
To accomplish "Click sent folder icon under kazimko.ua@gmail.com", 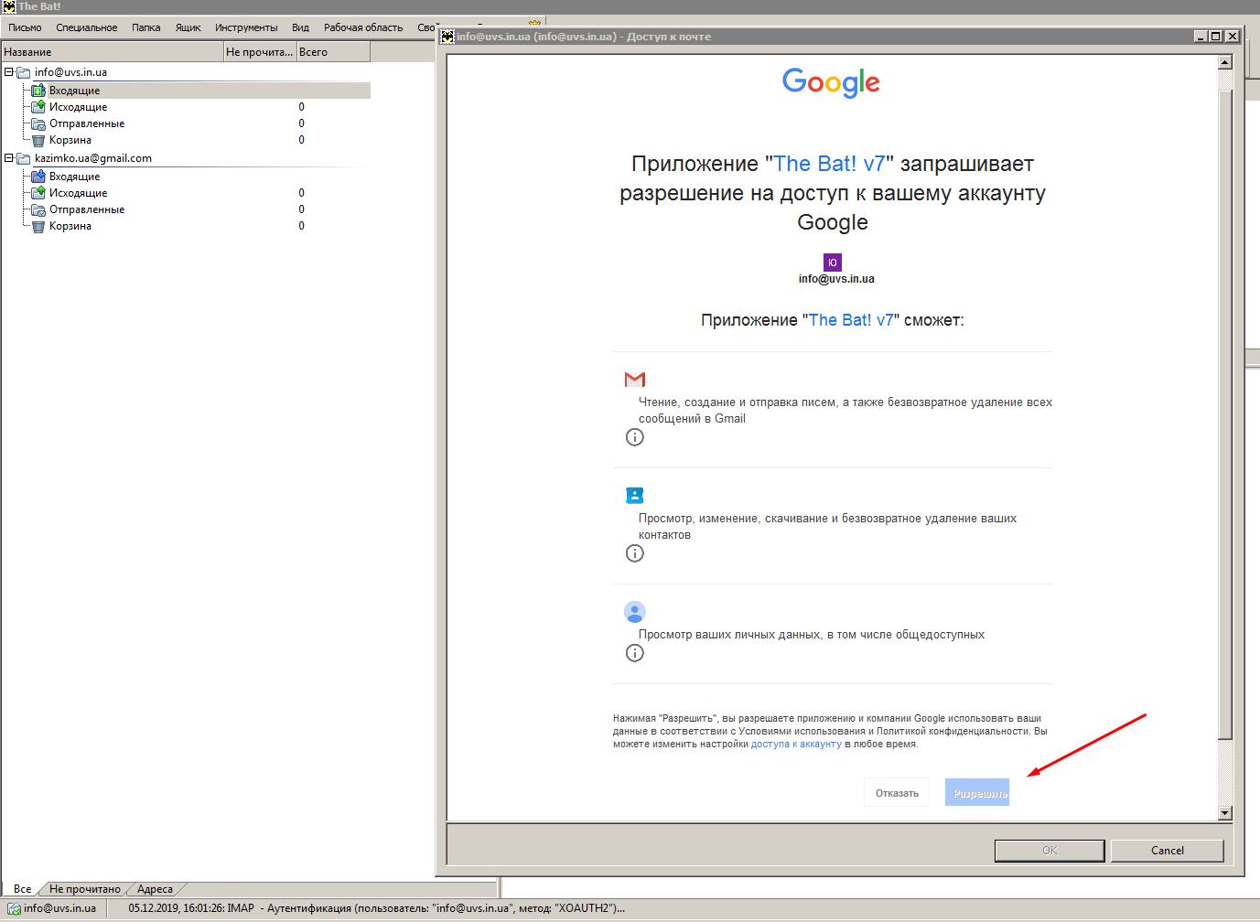I will pos(38,209).
